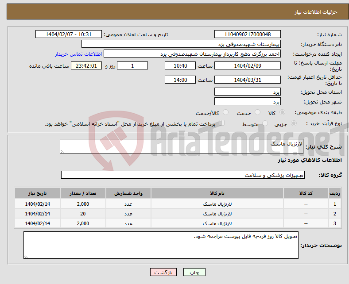The image size is (349, 284).
Task: Click the price validity date 1404/03/31
Action: [x=248, y=80]
